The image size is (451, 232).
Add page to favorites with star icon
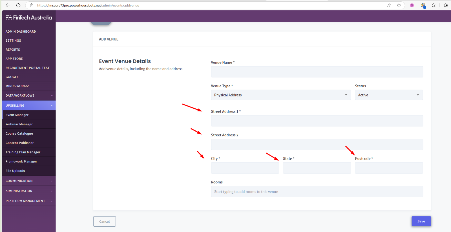click(399, 5)
